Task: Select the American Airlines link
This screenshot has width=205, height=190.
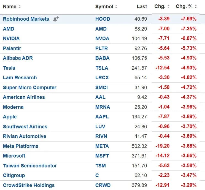Action: point(24,97)
